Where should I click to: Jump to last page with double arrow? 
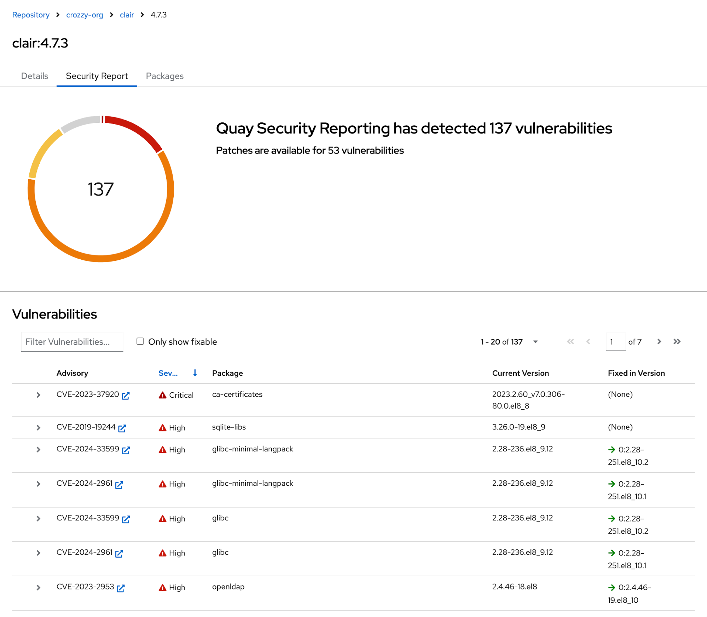click(x=677, y=341)
